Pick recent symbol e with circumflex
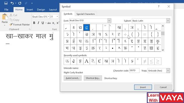Screen dimensions: 184x103 click(x=74, y=61)
